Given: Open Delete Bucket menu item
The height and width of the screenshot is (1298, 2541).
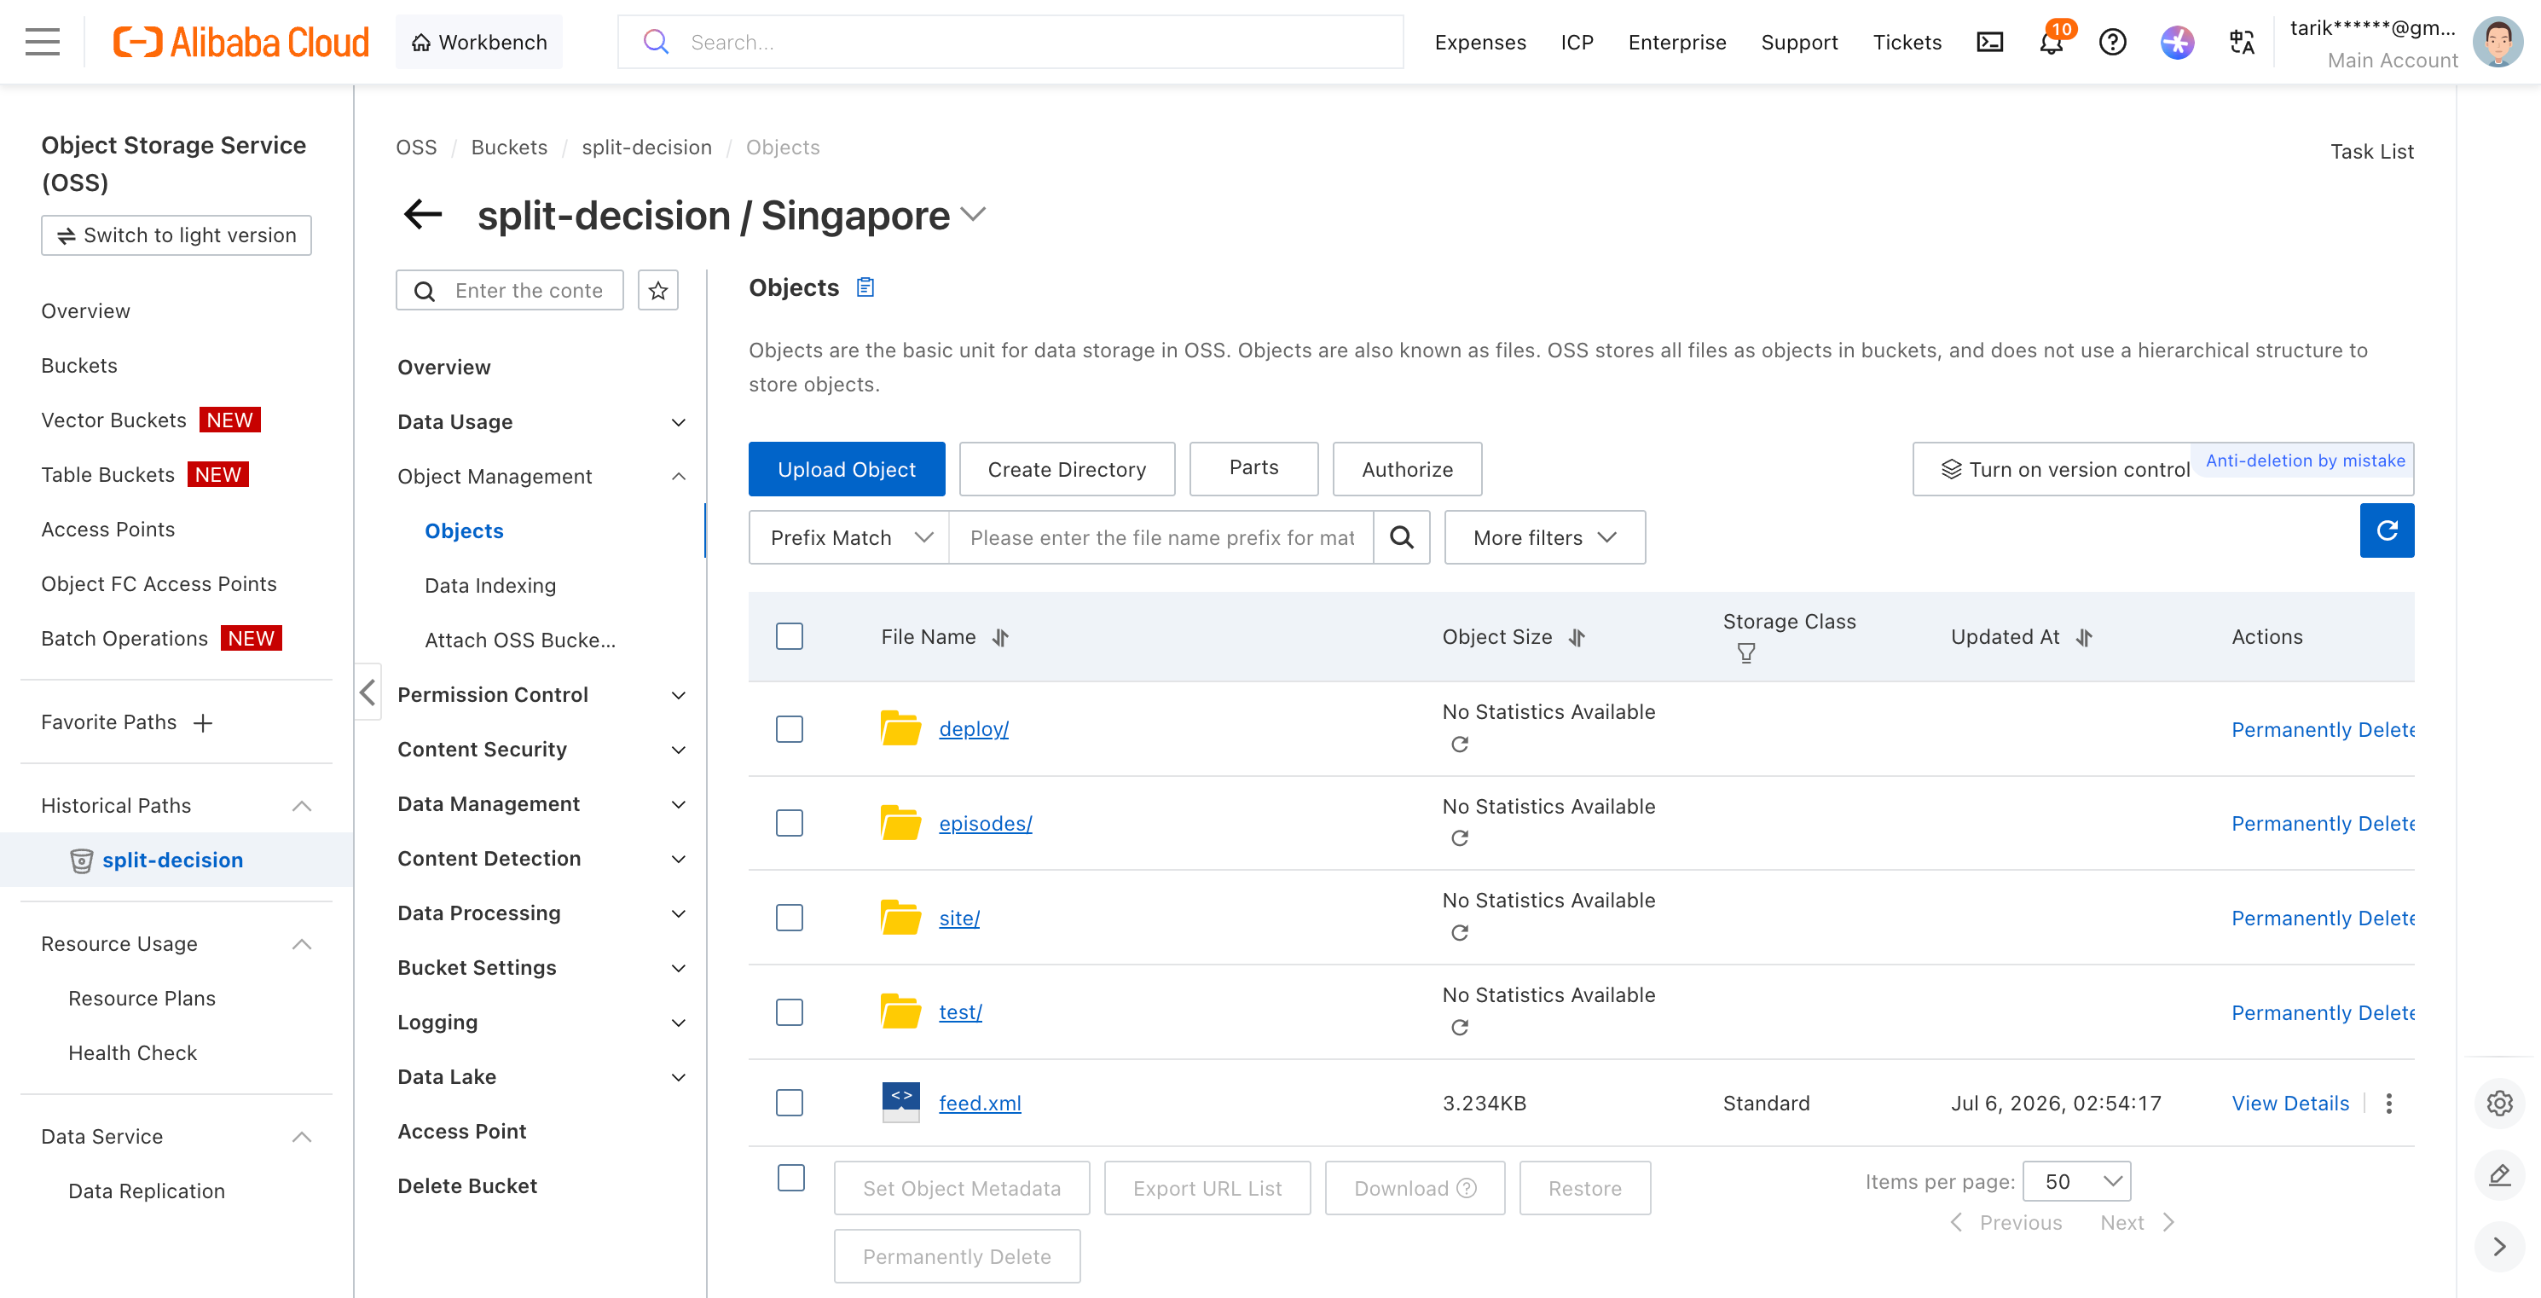Looking at the screenshot, I should click(466, 1185).
